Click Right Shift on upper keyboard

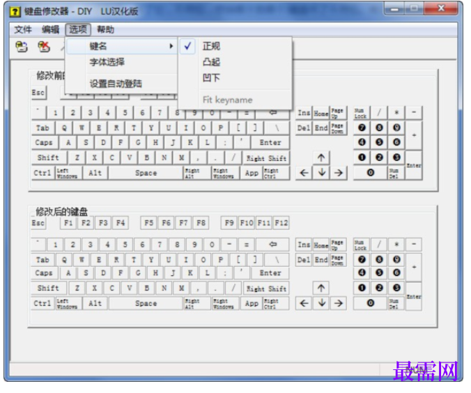coord(266,158)
